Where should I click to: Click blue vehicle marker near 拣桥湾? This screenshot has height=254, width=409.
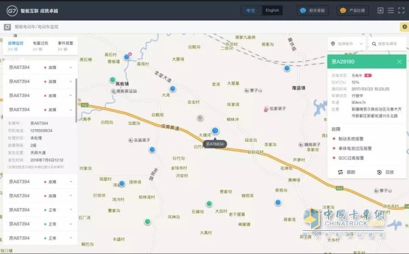click(122, 184)
